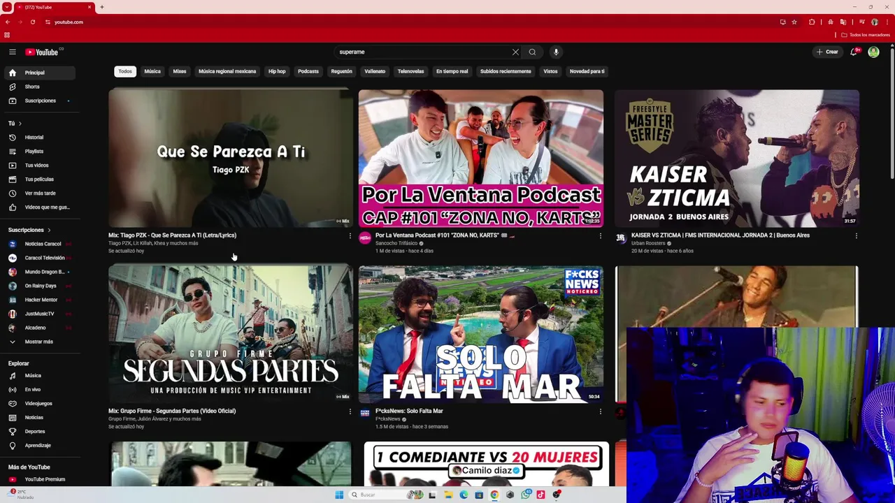895x503 pixels.
Task: Open Historial in the sidebar
Action: click(40, 138)
